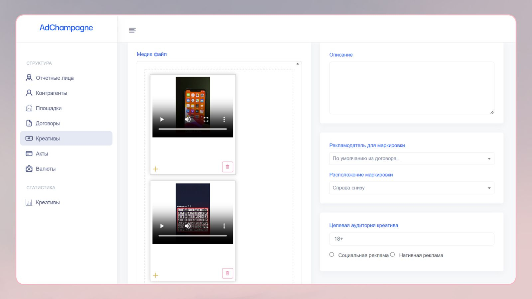Seek the second video progress bar
532x299 pixels.
pyautogui.click(x=193, y=236)
